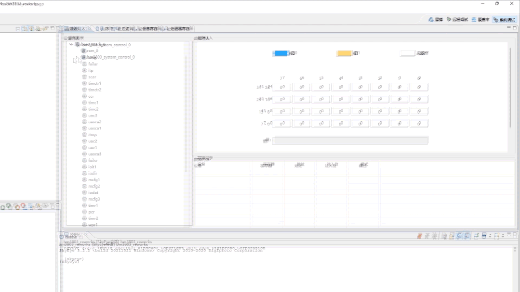Pick the yellow 置1 swatch
520x292 pixels.
[x=344, y=53]
